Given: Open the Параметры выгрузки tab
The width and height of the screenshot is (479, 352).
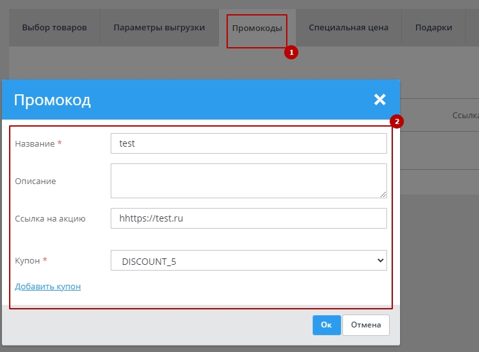Looking at the screenshot, I should point(159,28).
